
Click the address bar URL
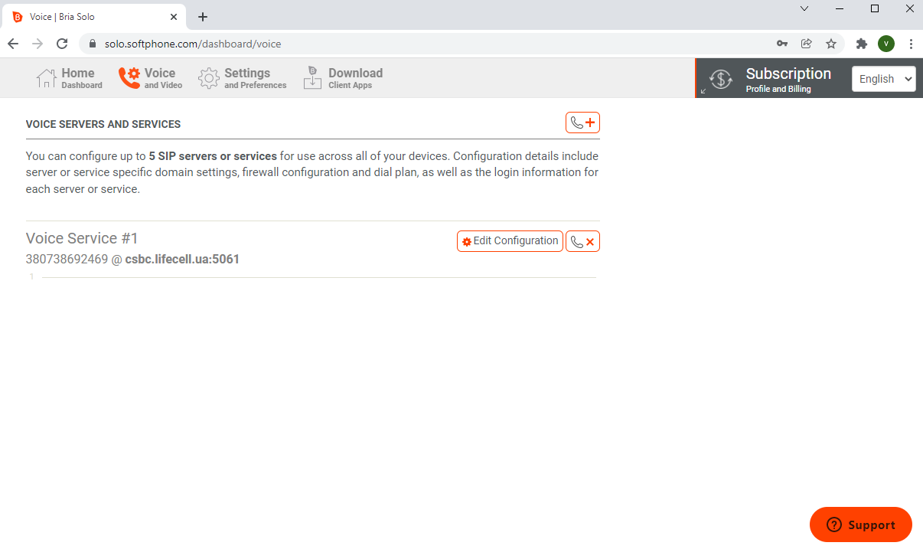pyautogui.click(x=193, y=44)
